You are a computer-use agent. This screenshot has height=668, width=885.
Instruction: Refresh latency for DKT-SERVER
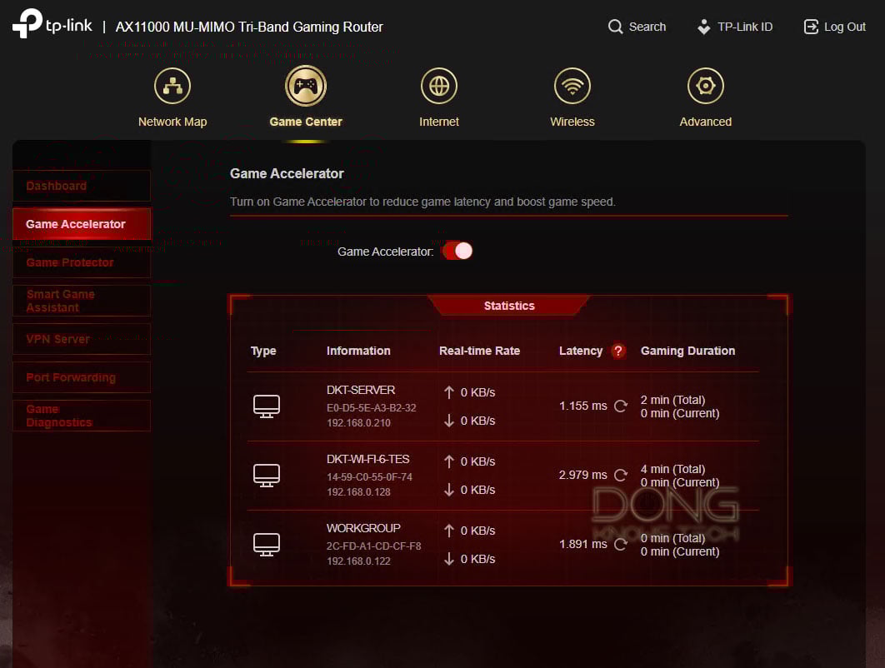coord(621,406)
